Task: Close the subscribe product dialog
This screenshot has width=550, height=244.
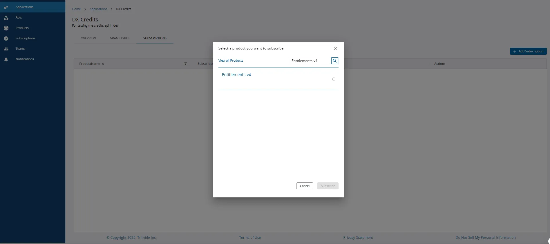Action: pos(335,49)
